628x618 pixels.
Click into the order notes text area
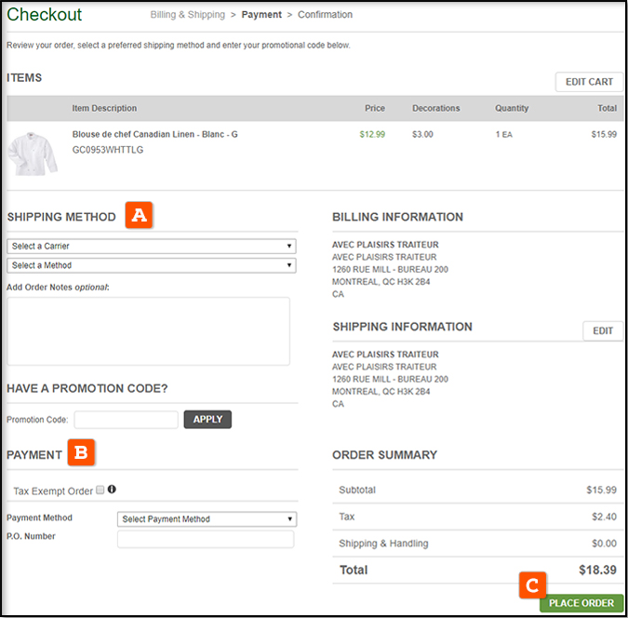click(x=148, y=331)
